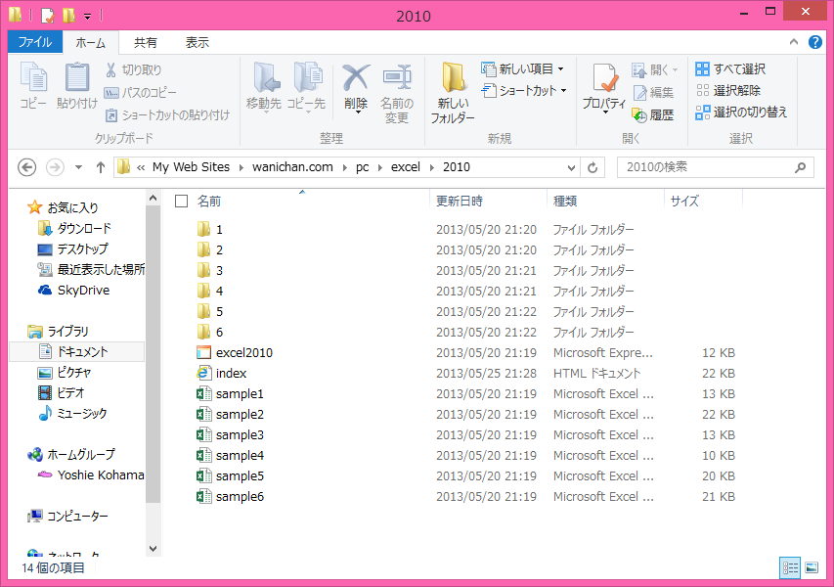The width and height of the screenshot is (834, 587).
Task: Click the new folder icon in title bar
Action: 68,16
